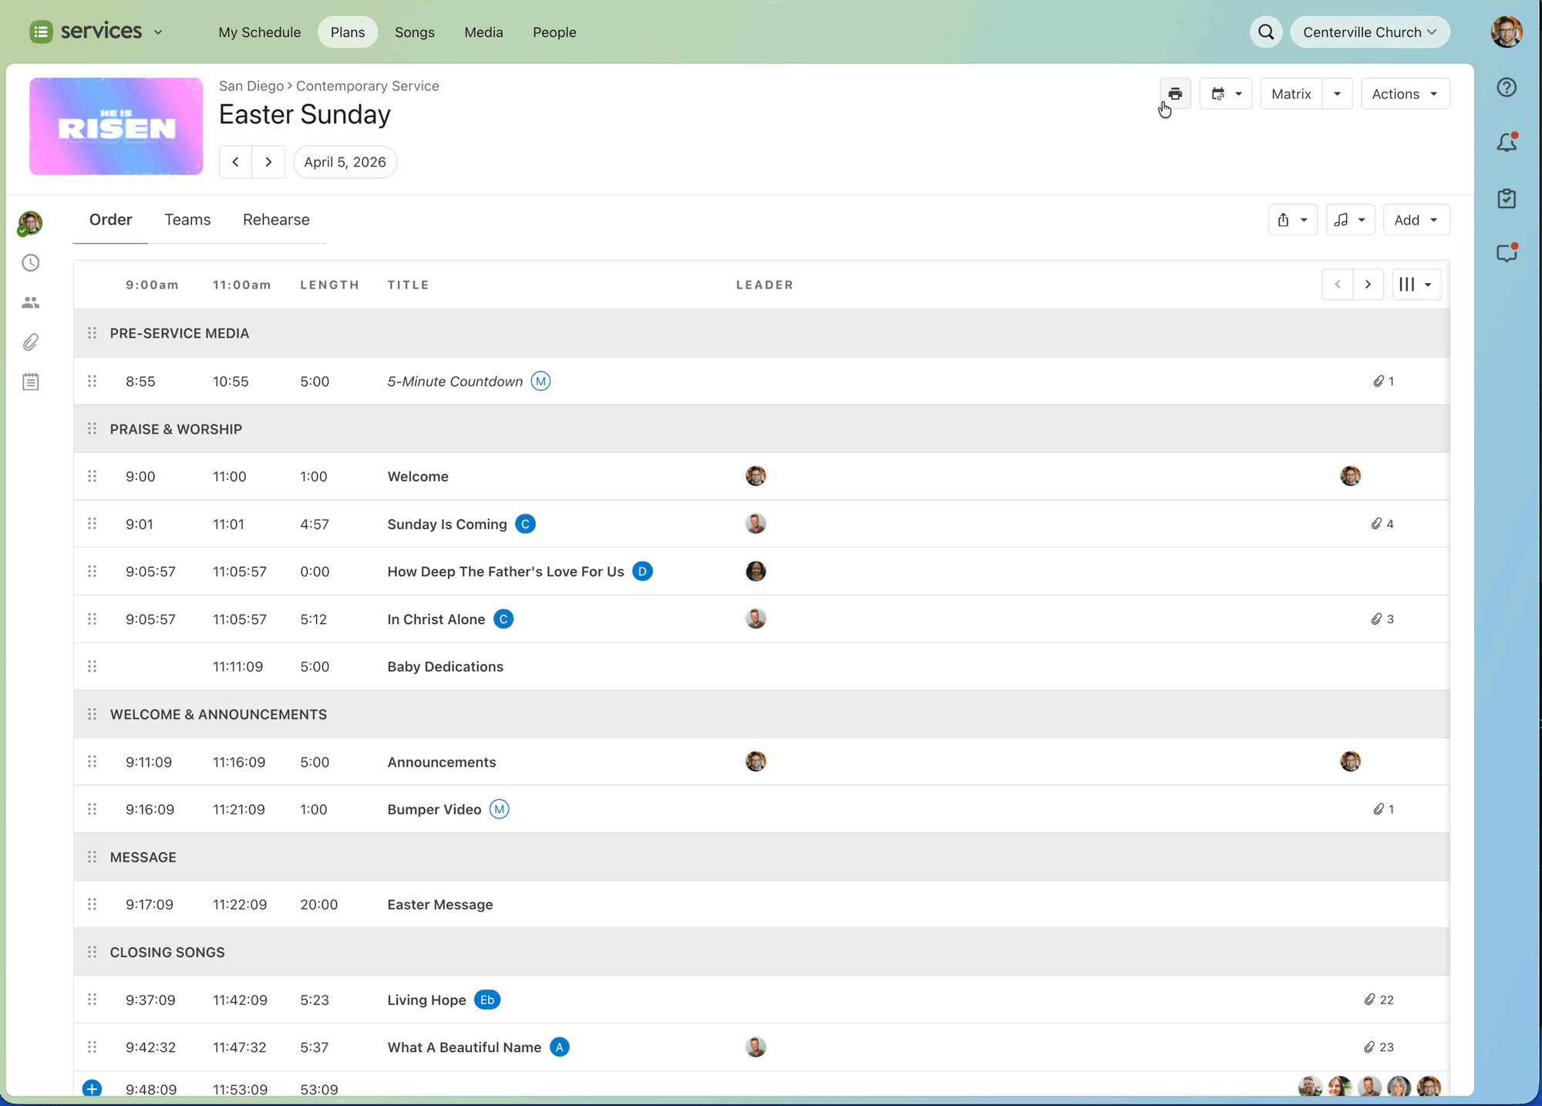The image size is (1542, 1106).
Task: Click the He Is Risen series artwork
Action: click(116, 126)
